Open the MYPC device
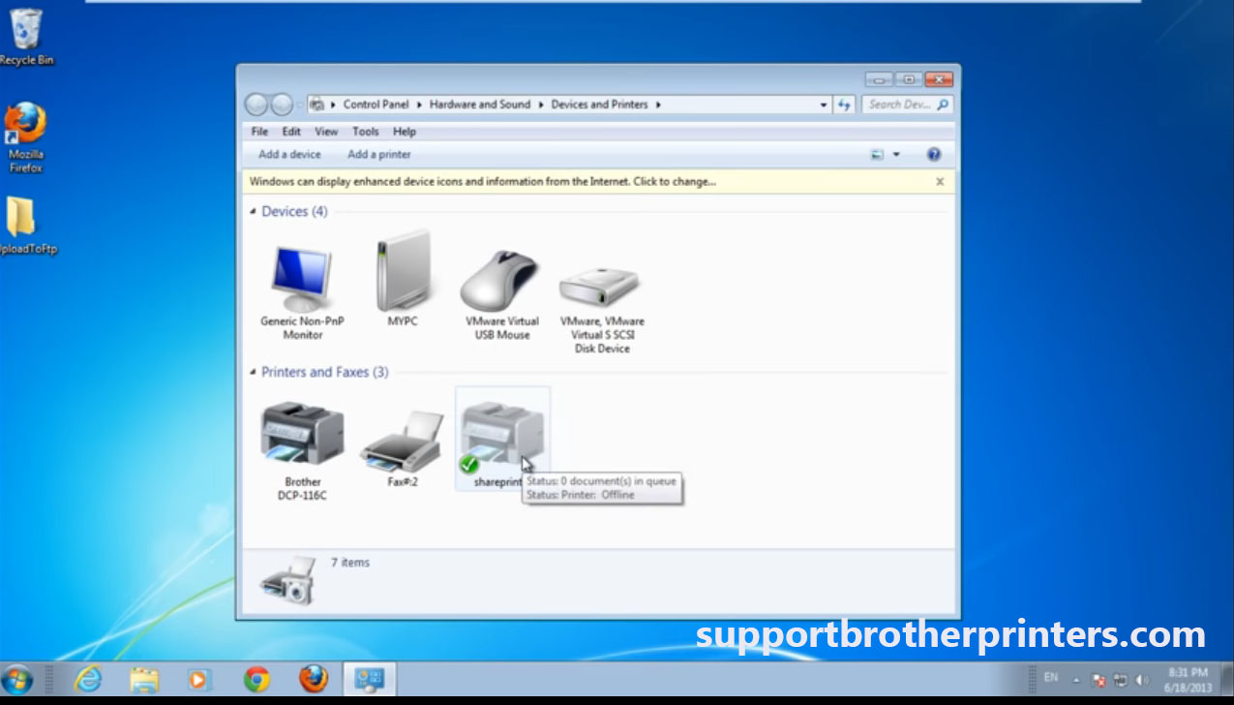 click(402, 271)
